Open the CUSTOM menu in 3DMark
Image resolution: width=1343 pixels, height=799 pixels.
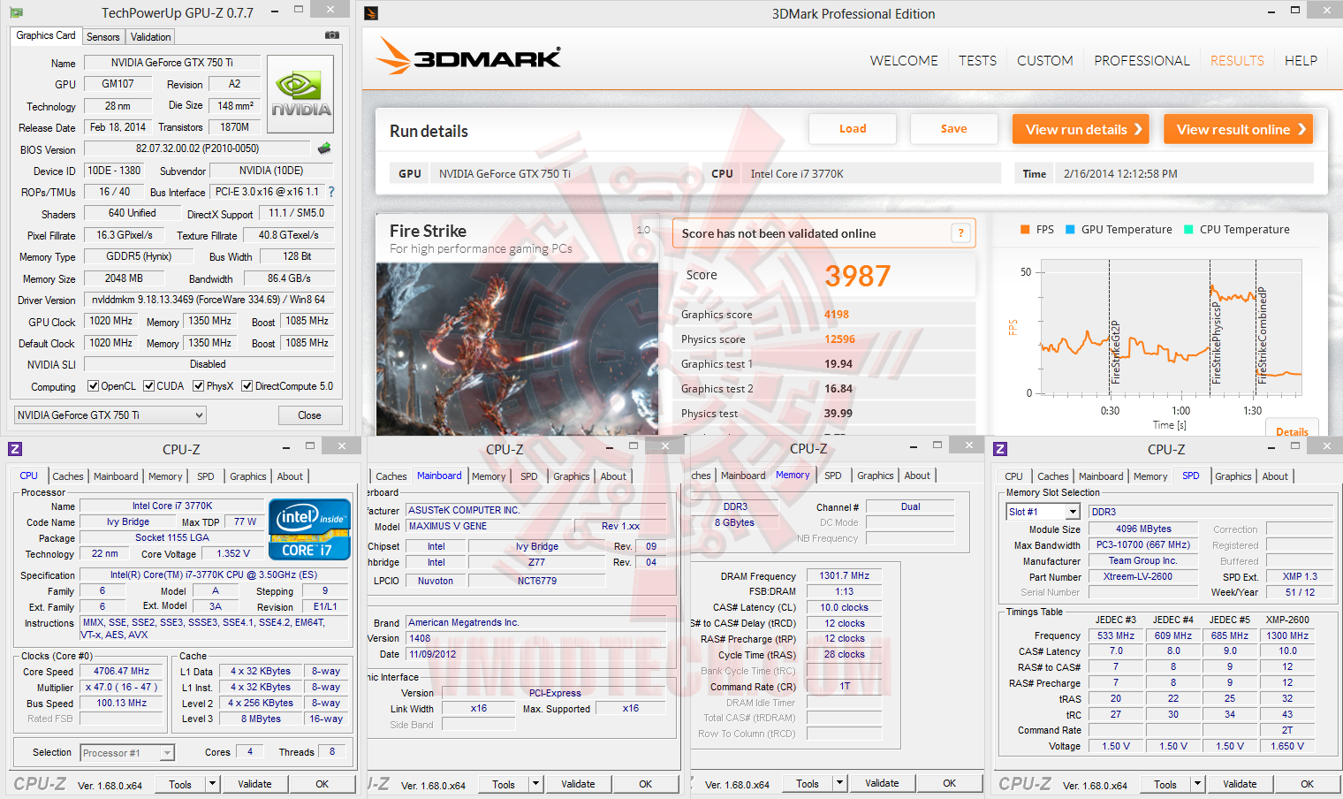(x=1044, y=61)
